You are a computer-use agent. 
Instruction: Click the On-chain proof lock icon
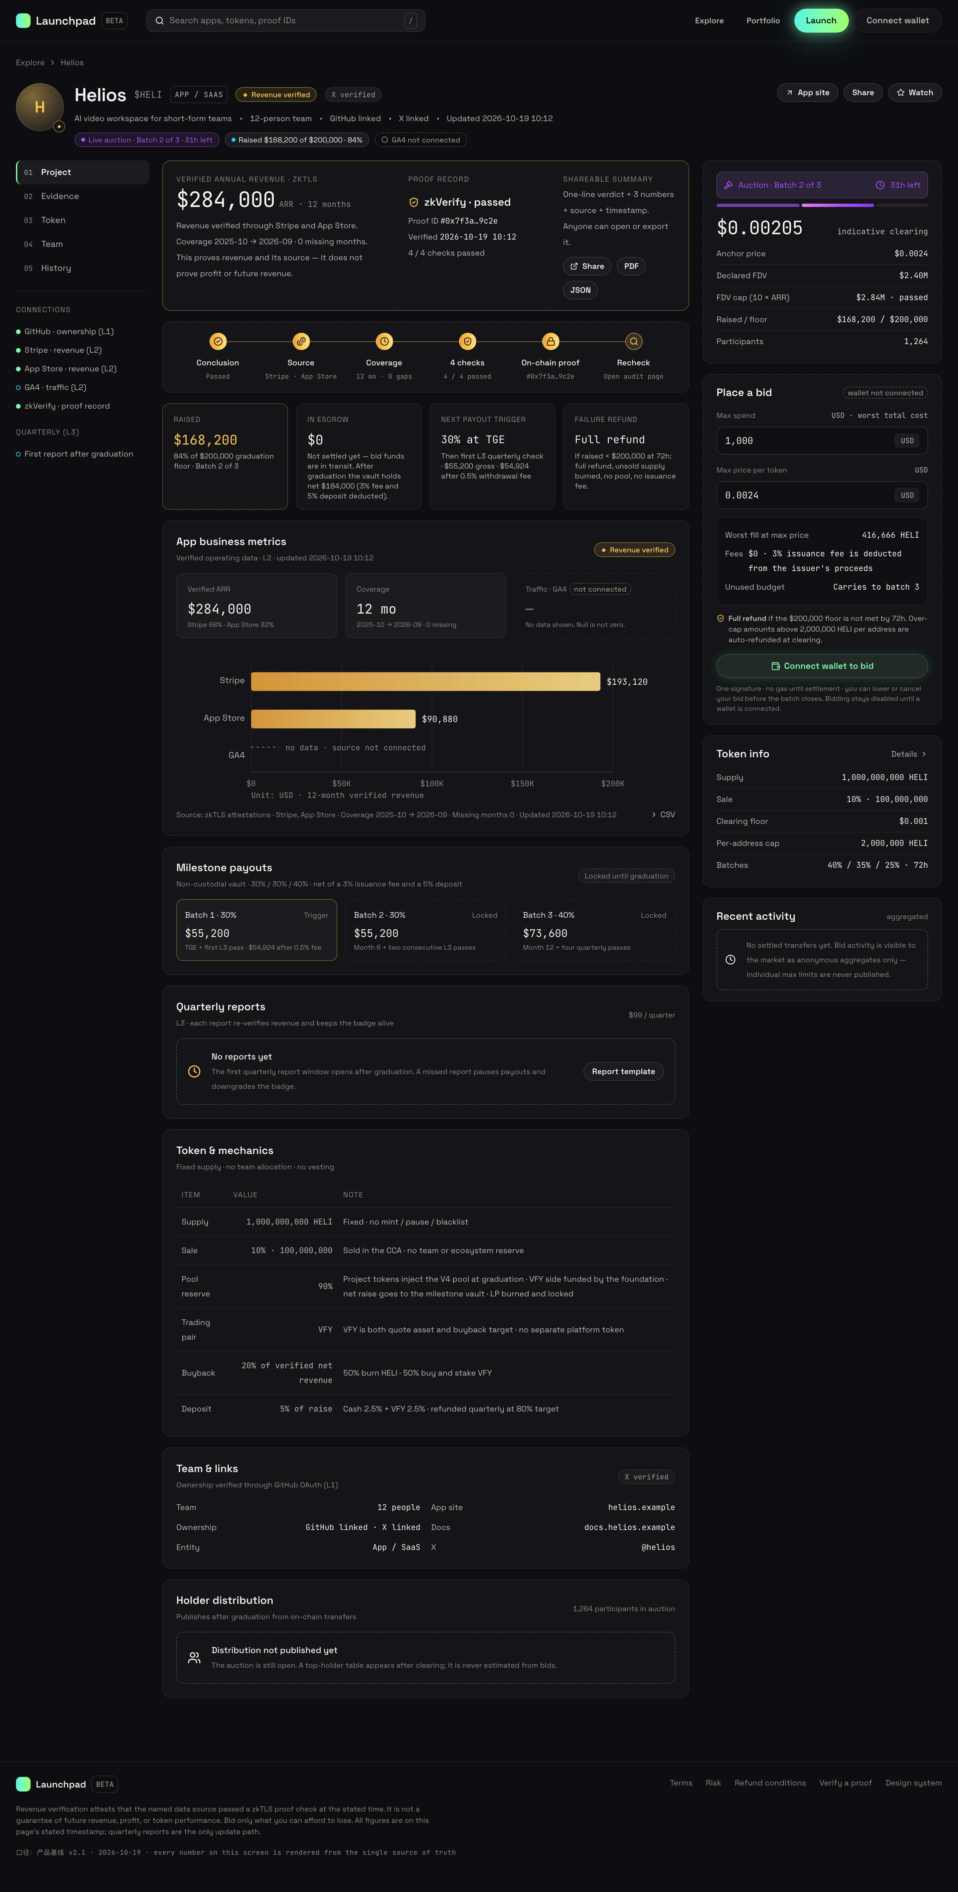(x=551, y=341)
